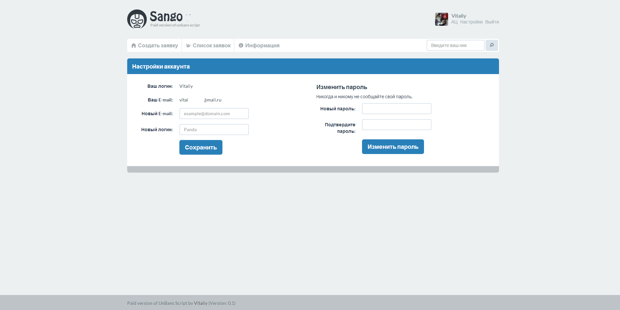Click the Настройки аккаунта panel header

pyautogui.click(x=313, y=66)
